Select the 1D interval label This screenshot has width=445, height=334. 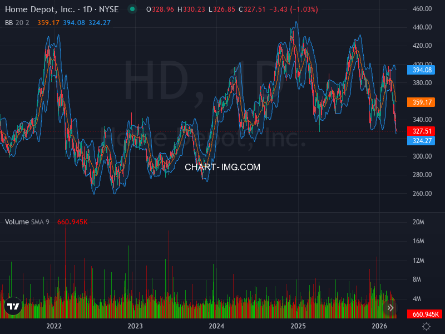click(87, 9)
